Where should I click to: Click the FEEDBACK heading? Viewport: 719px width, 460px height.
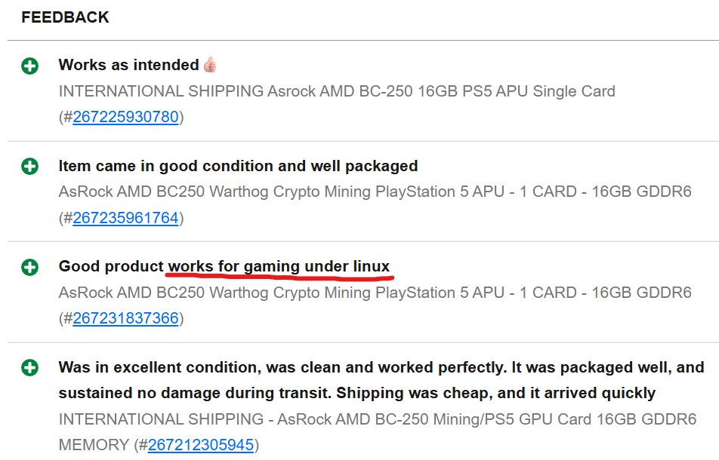pyautogui.click(x=65, y=17)
